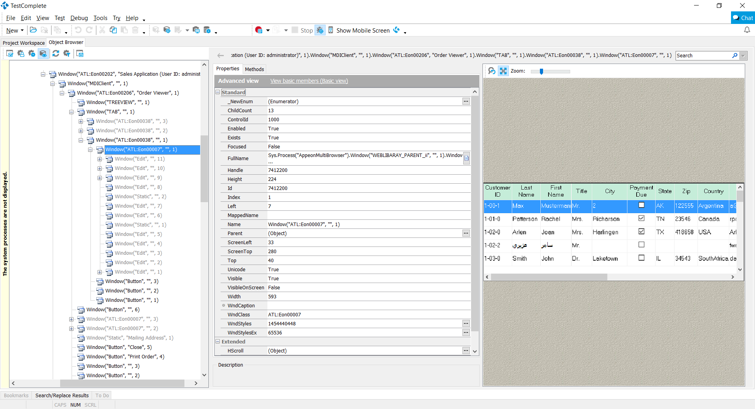Check Payment Due box for Smith row
The width and height of the screenshot is (755, 409).
(641, 258)
